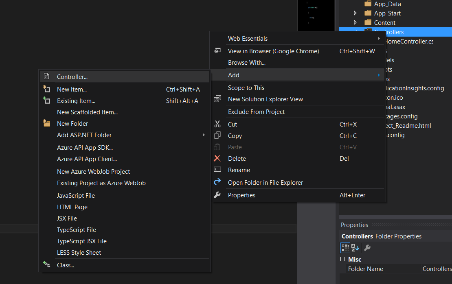The image size is (452, 284).
Task: Click the Open Folder in File Explorer icon
Action: pos(218,181)
